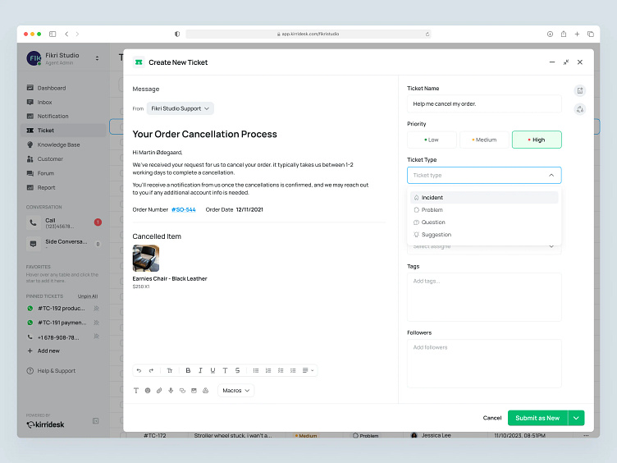This screenshot has width=617, height=463.
Task: Toggle underline formatting
Action: pos(213,370)
